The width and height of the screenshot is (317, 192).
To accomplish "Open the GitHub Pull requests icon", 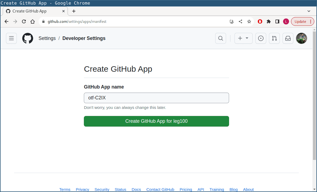I will click(x=274, y=38).
